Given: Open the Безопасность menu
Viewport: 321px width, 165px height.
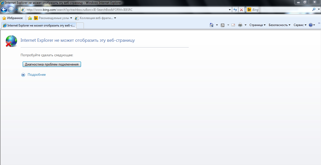Looking at the screenshot, I should tap(280, 25).
